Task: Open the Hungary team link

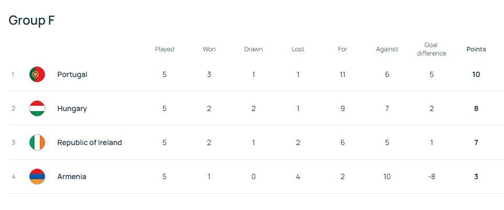Action: point(72,108)
